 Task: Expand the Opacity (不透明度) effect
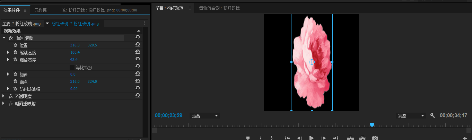tap(3, 96)
